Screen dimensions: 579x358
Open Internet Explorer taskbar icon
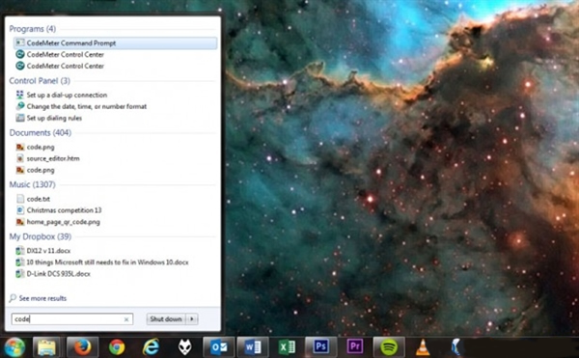coord(151,347)
